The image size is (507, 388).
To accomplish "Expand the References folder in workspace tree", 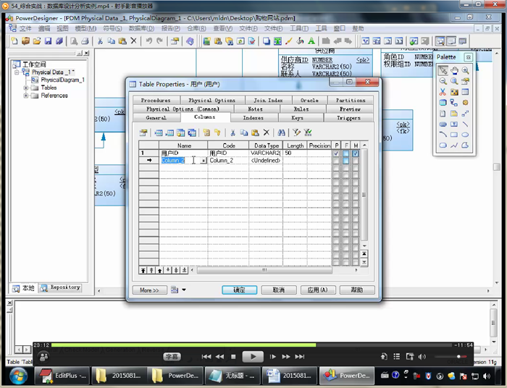I will (x=26, y=96).
